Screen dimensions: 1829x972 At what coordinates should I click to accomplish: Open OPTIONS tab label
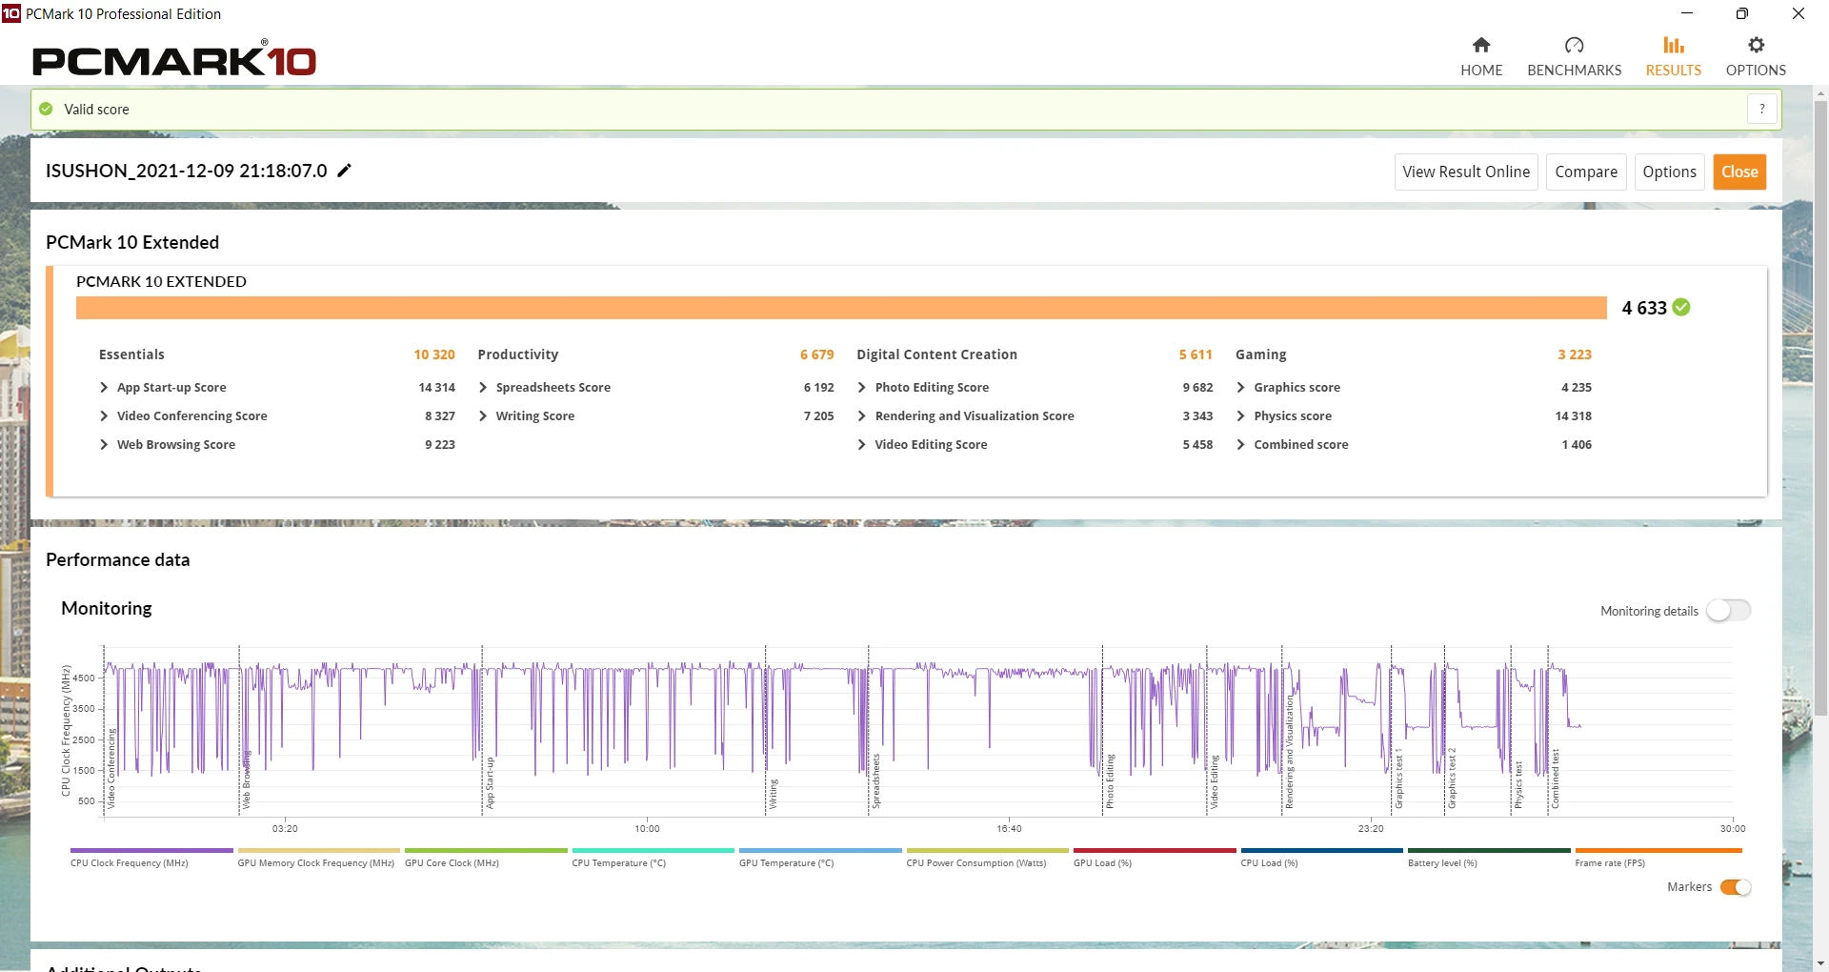point(1756,71)
